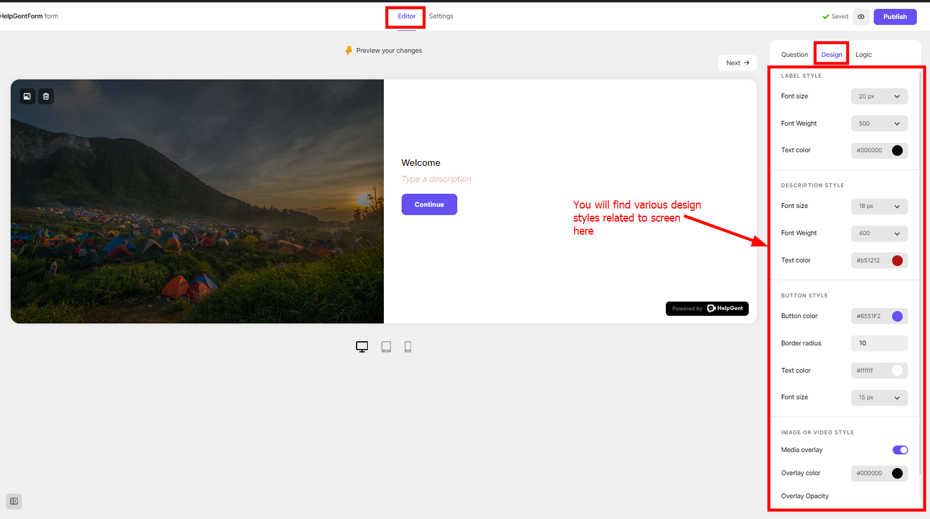930x519 pixels.
Task: Pick the Label Style text color swatch
Action: (x=897, y=150)
